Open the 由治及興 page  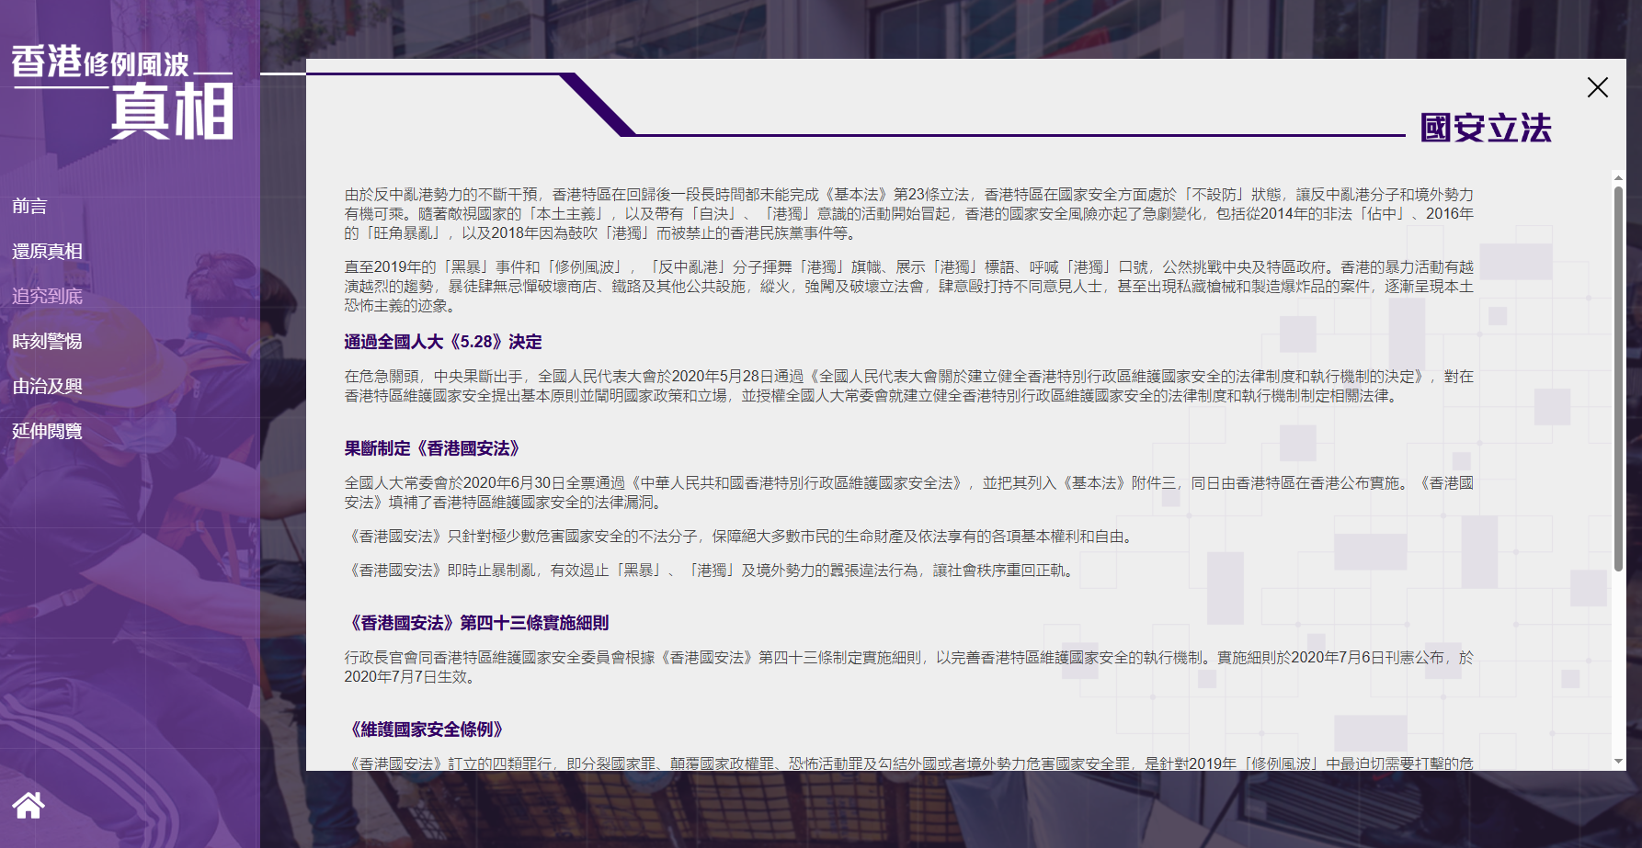[47, 386]
